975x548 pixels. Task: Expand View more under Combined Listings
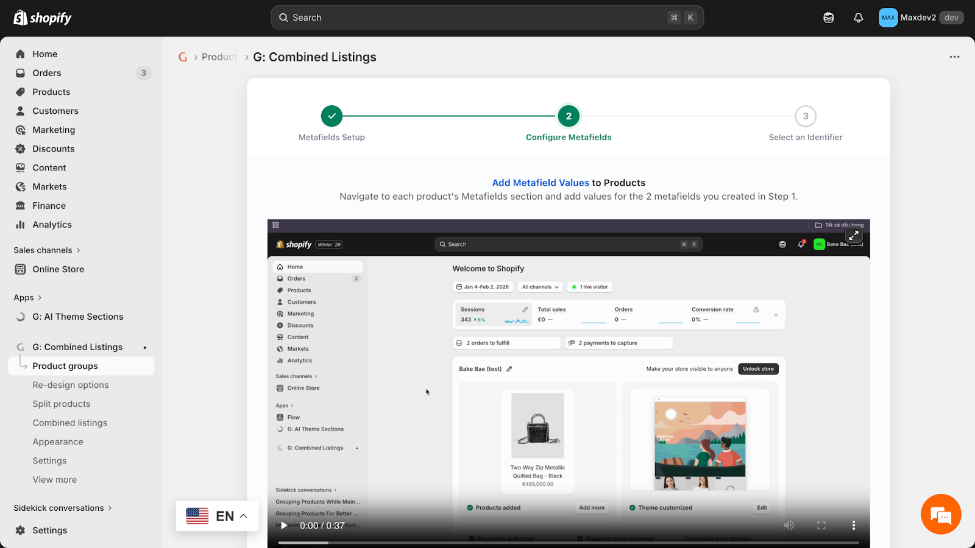click(x=55, y=480)
